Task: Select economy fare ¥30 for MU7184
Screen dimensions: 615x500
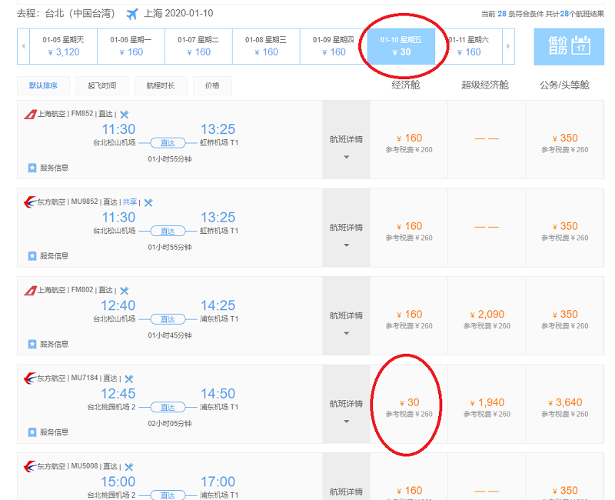Action: pyautogui.click(x=409, y=404)
